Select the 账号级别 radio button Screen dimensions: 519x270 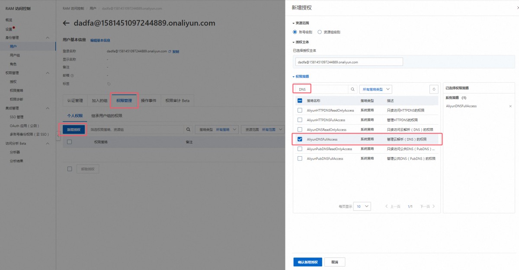(x=295, y=32)
